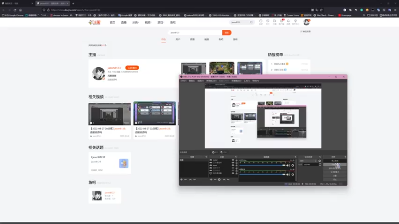Open Desktop Audio gear settings in OBS mixer
Image resolution: width=399 pixels, height=224 pixels.
(x=293, y=175)
